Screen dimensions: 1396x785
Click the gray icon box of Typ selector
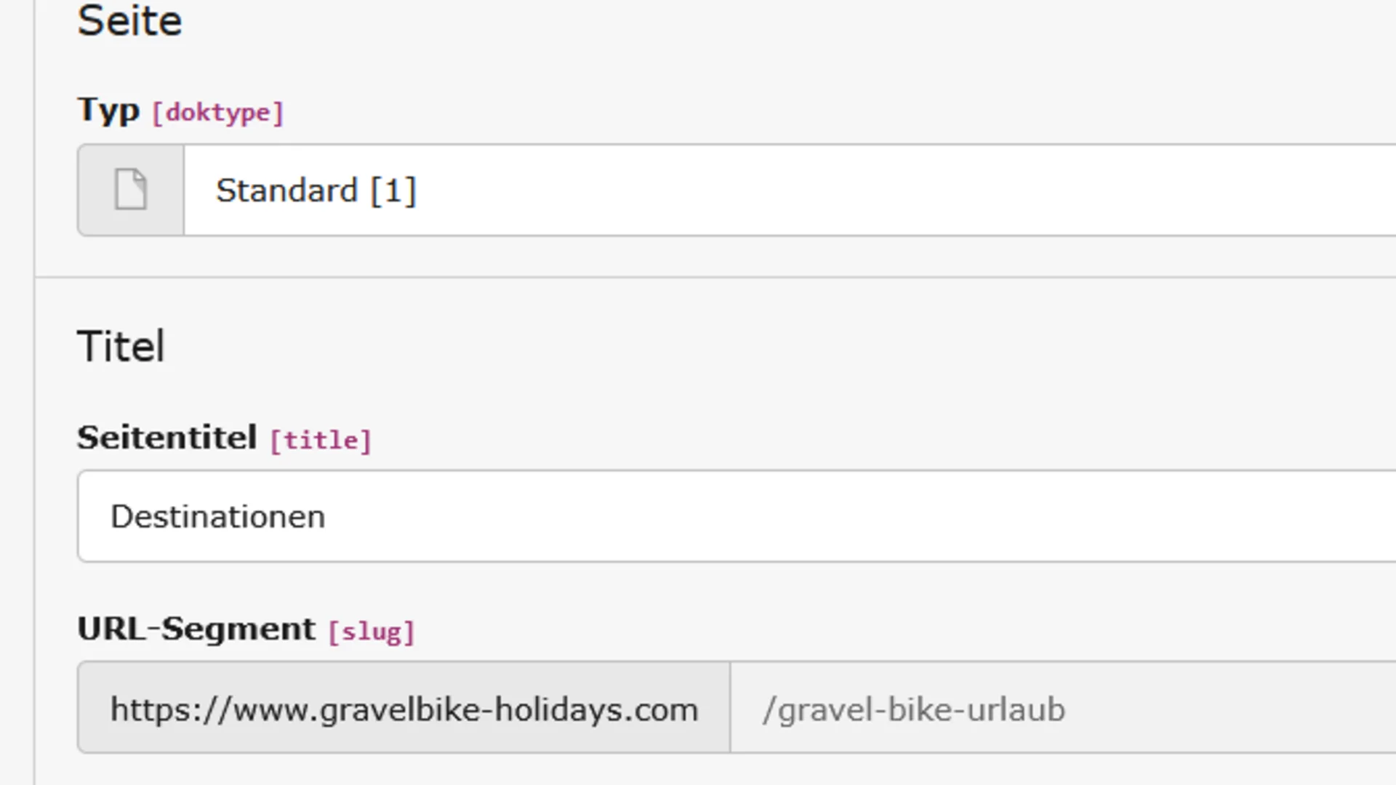(x=131, y=190)
